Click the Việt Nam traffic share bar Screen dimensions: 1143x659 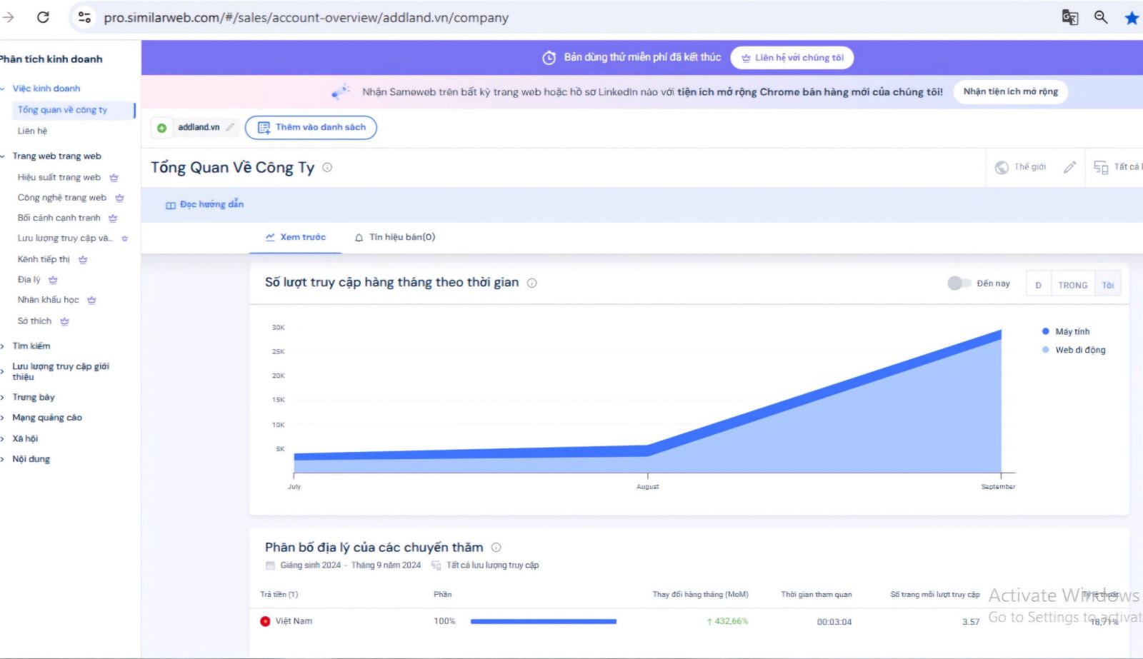543,621
